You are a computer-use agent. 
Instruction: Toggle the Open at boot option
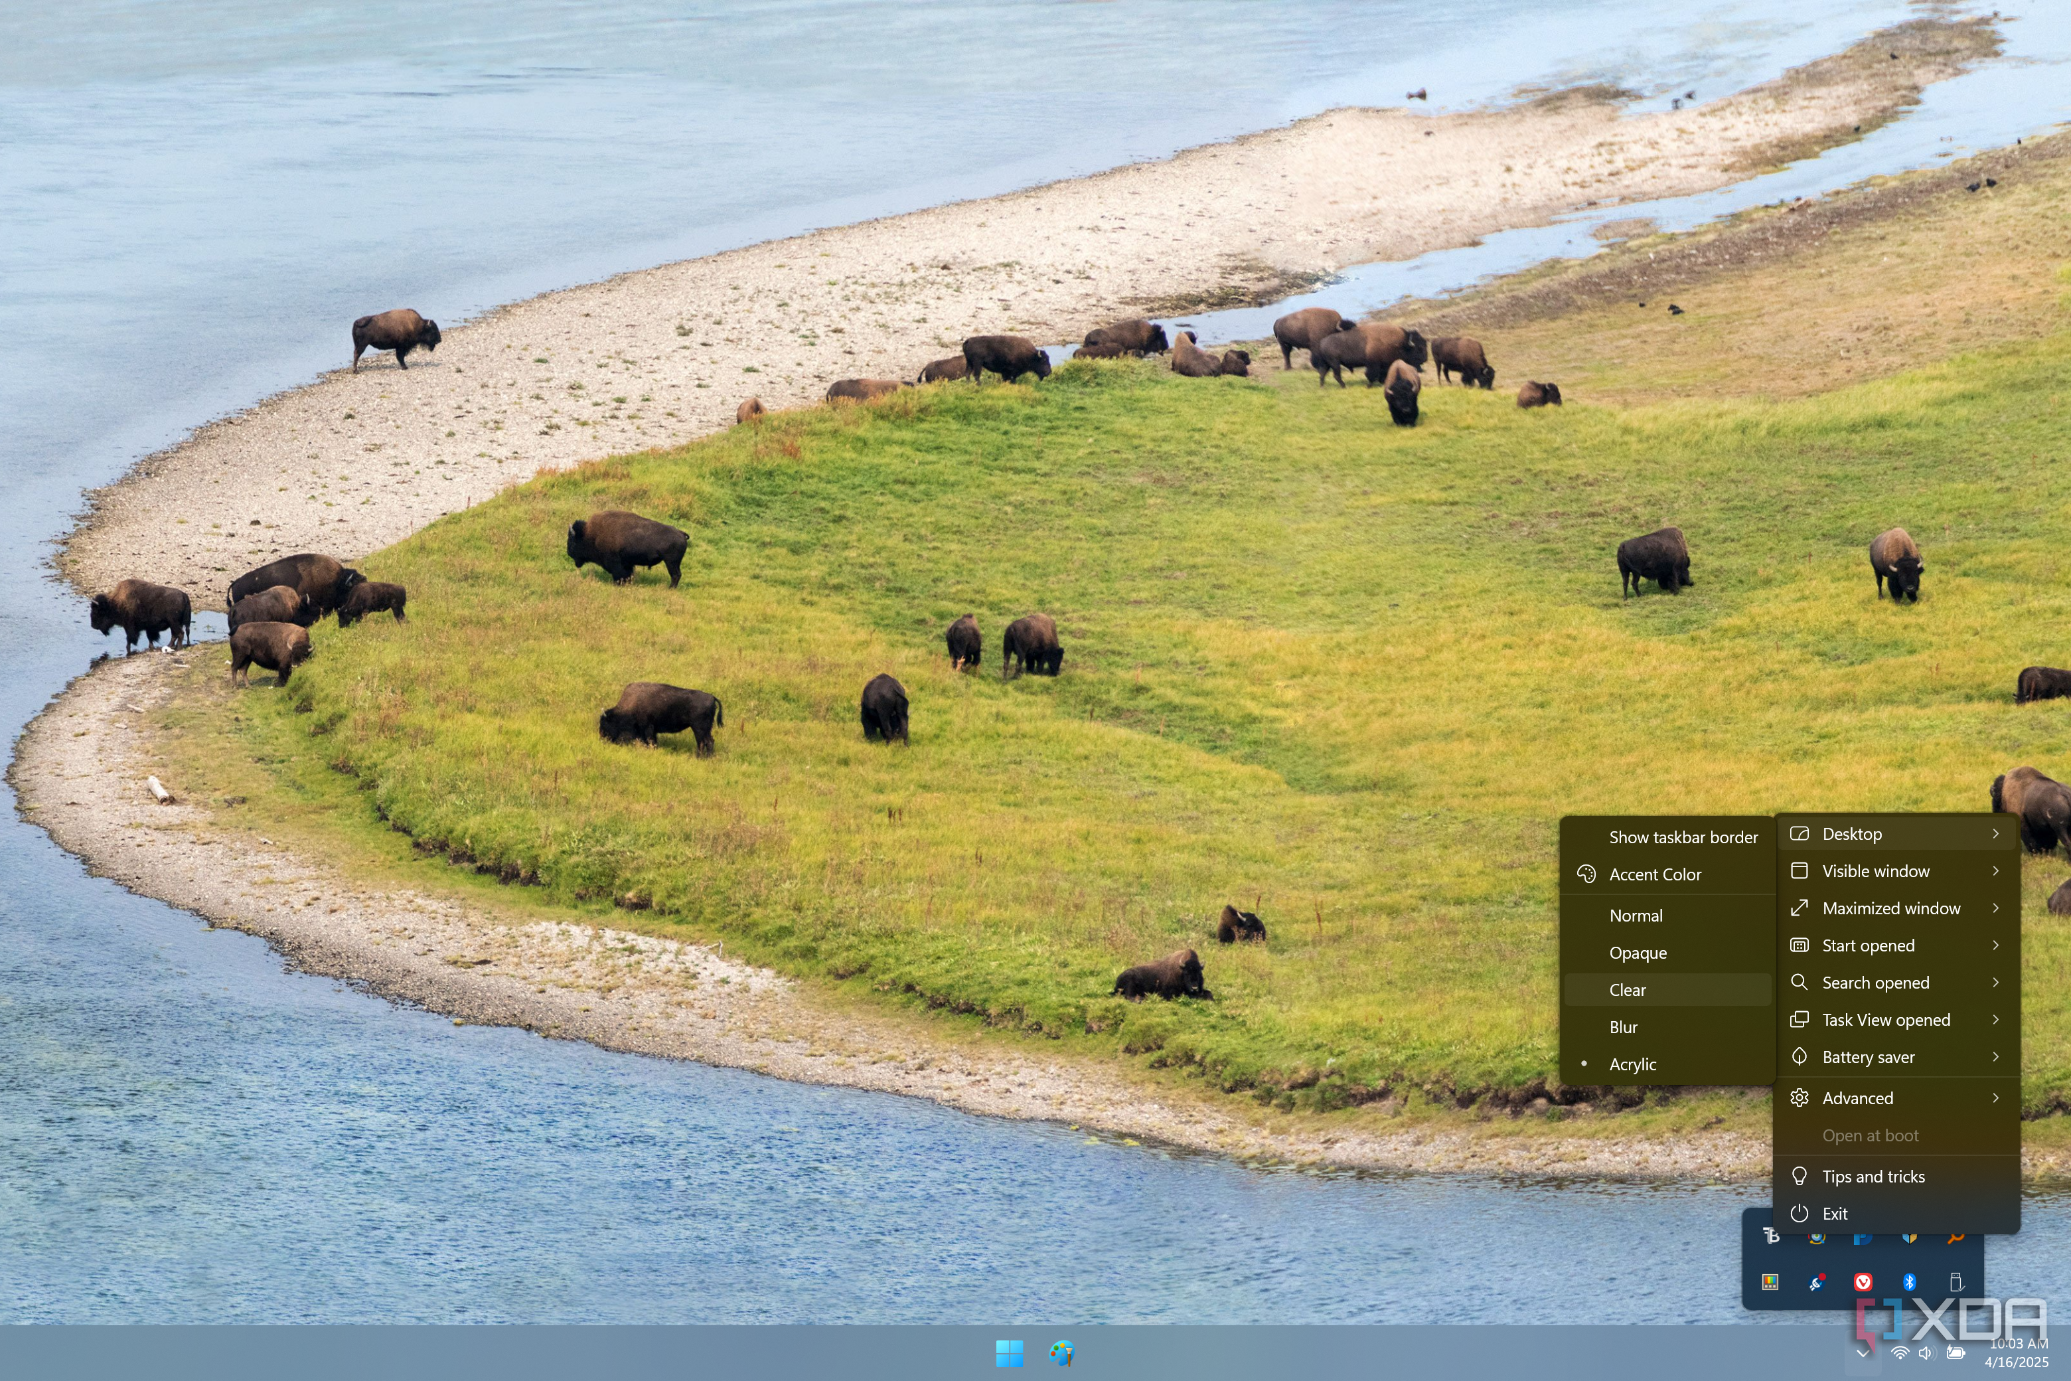click(x=1896, y=1135)
